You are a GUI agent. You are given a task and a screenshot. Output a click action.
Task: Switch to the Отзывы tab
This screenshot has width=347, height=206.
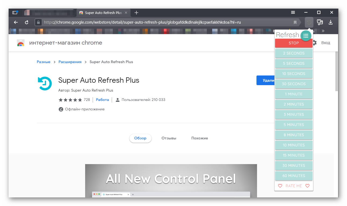(169, 138)
